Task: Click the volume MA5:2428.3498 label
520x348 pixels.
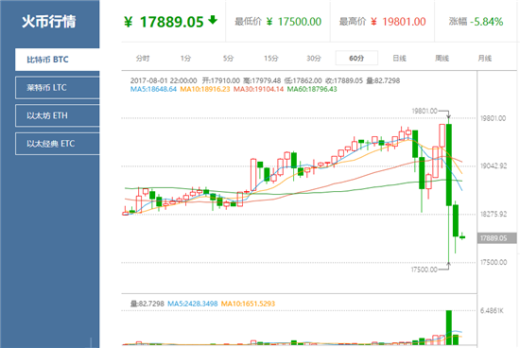Action: point(192,304)
